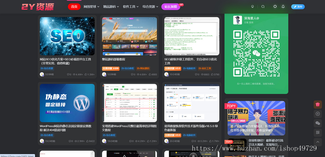Screen dimensions: 325x157
Task: Click views count 6663 on SEO外链 card
Action: tap(204, 74)
